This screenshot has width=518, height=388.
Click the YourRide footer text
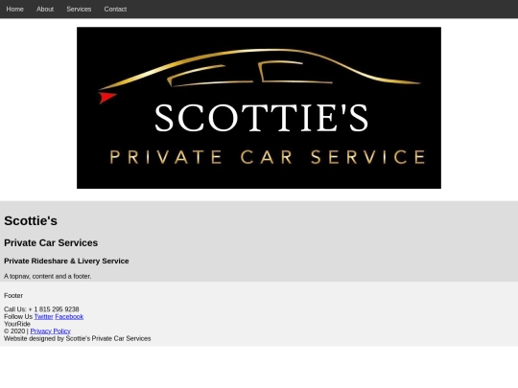point(17,324)
